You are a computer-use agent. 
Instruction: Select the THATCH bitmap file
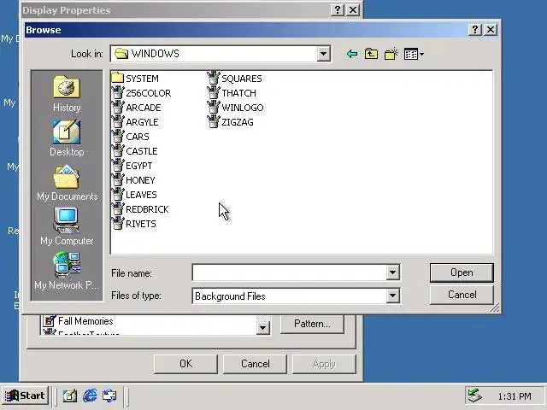[x=232, y=93]
